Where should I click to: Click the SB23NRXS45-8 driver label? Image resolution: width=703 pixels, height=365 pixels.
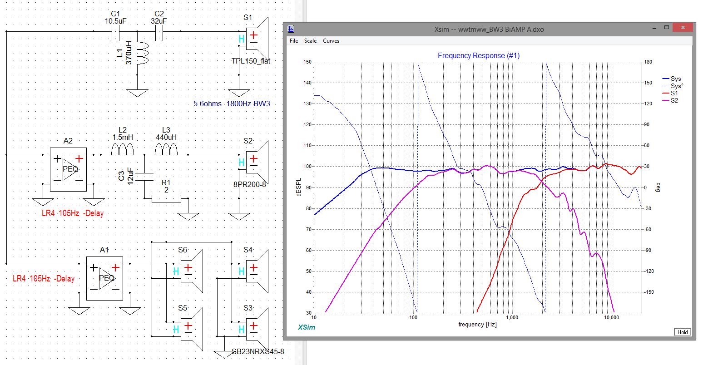click(x=258, y=351)
